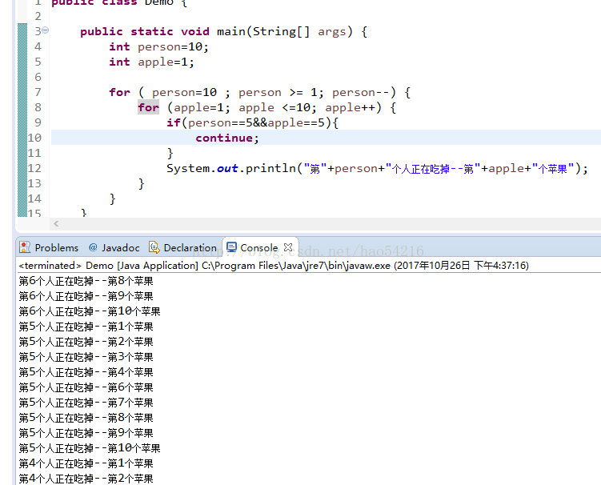The image size is (601, 485).
Task: Click the 'out' field in System.out
Action: click(227, 168)
